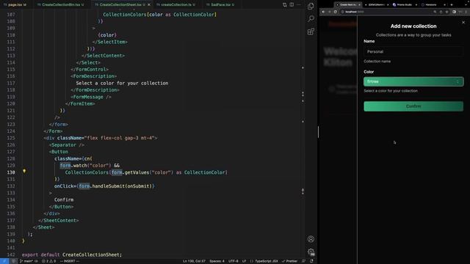Click the UTF-8 encoding selector

(x=234, y=261)
